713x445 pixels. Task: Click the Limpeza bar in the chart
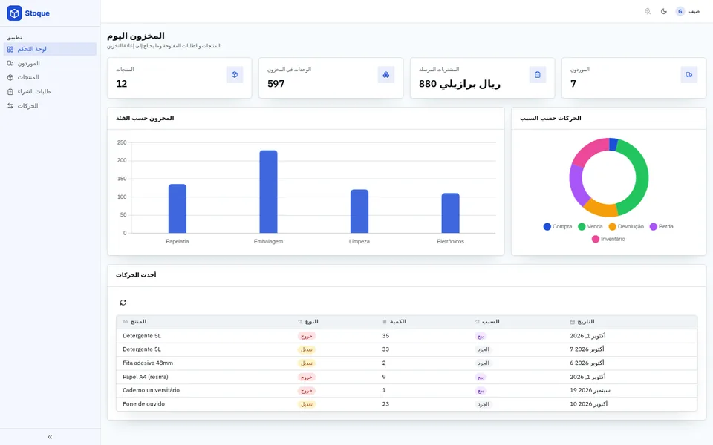(x=359, y=211)
